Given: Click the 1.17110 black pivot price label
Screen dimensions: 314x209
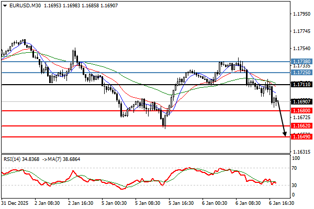Looking at the screenshot, I should pyautogui.click(x=300, y=84).
